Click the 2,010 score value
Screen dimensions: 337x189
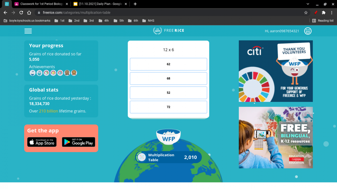point(190,157)
